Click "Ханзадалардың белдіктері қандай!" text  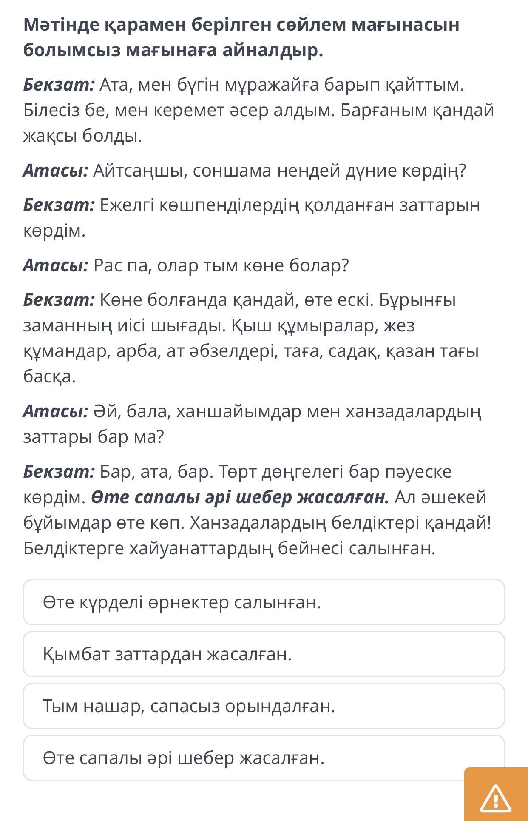(340, 523)
